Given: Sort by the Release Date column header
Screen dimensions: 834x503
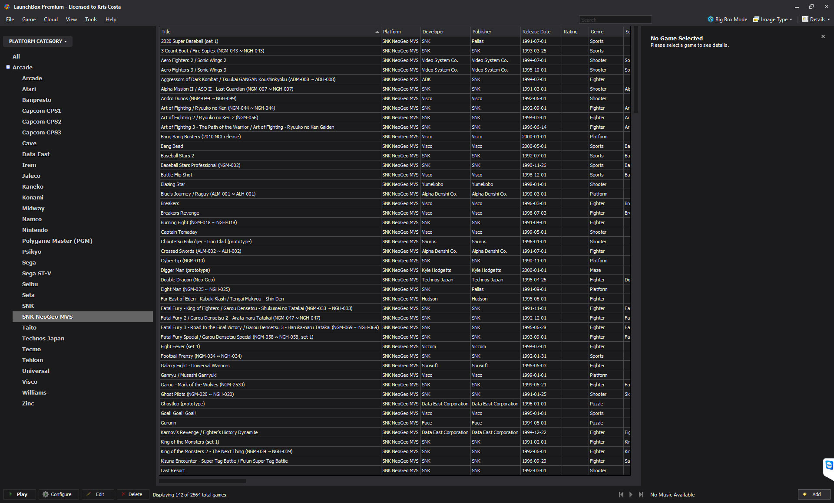Looking at the screenshot, I should pyautogui.click(x=541, y=32).
